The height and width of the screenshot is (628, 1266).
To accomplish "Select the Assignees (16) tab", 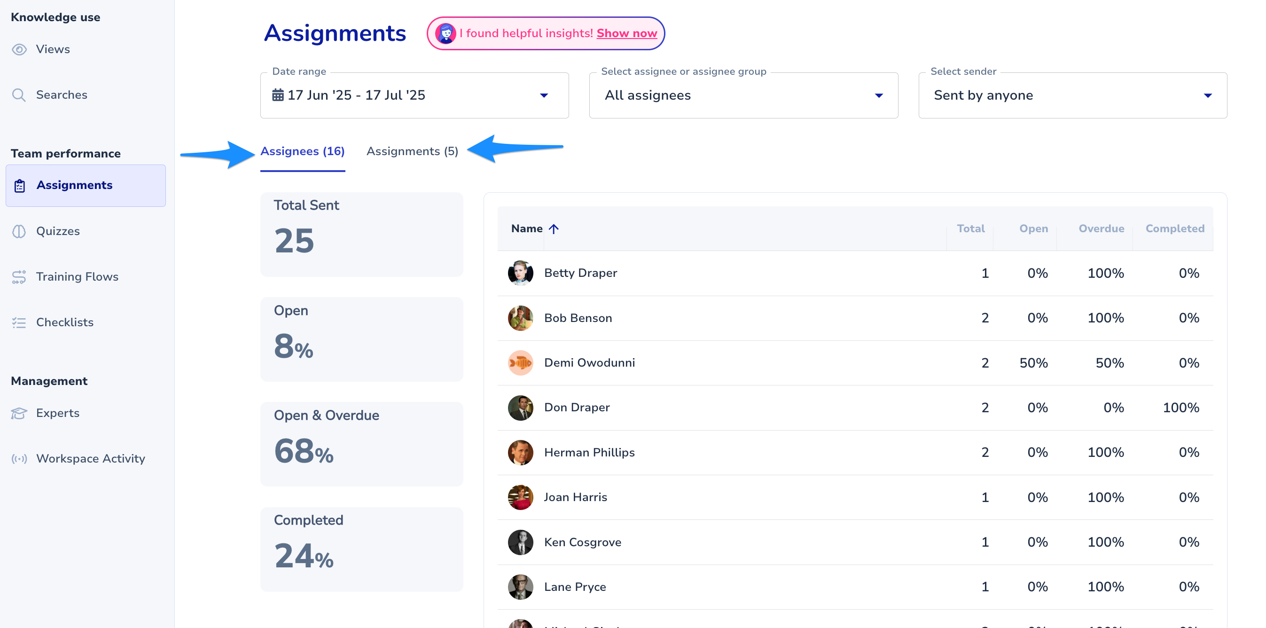I will (302, 151).
